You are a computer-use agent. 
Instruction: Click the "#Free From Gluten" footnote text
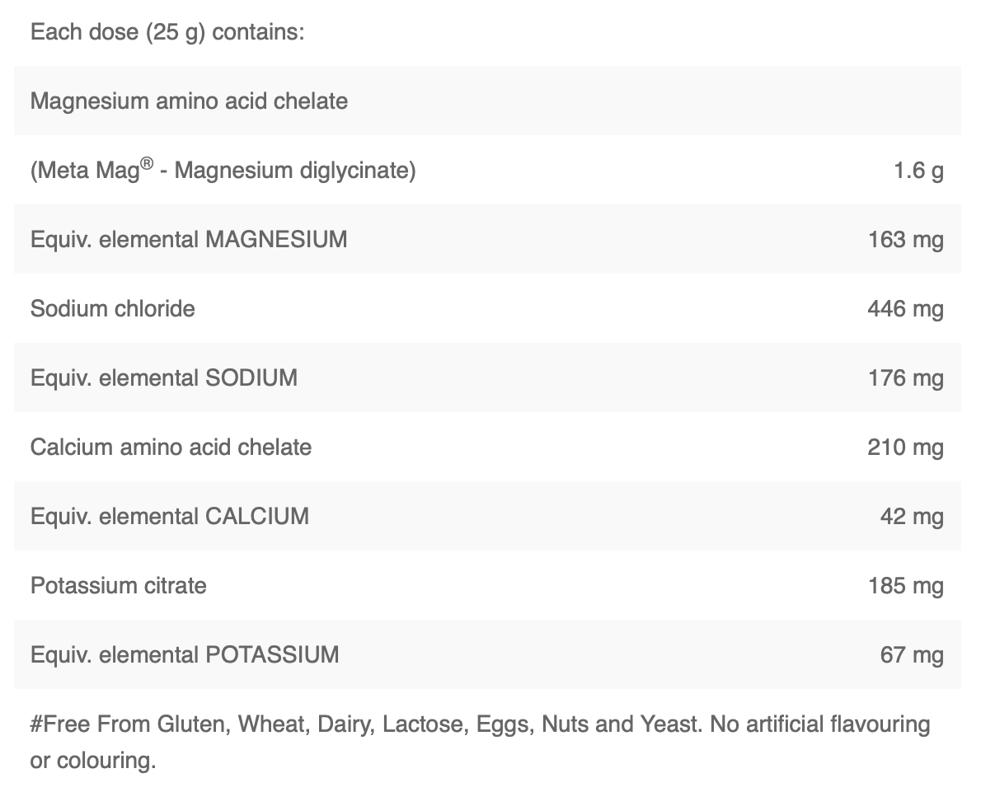[130, 724]
